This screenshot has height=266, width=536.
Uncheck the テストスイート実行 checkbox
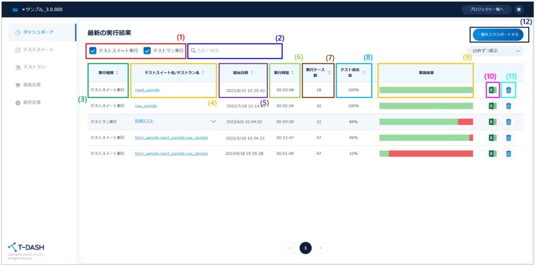pyautogui.click(x=93, y=51)
